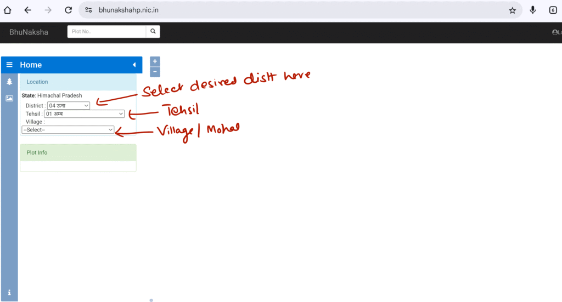Screen dimensions: 562x302
Task: Click the image icon in left sidebar
Action: point(9,99)
